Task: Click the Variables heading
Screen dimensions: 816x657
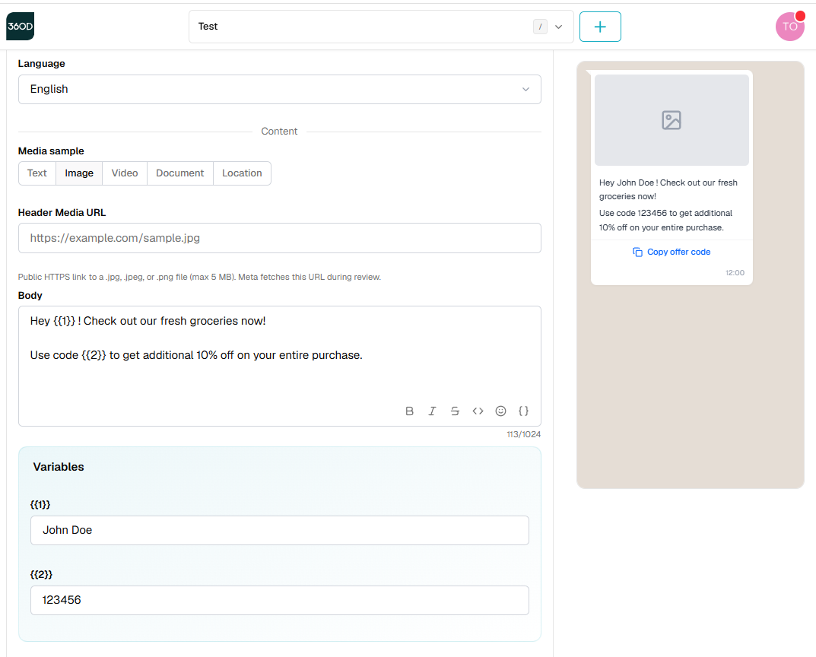Action: [x=59, y=467]
